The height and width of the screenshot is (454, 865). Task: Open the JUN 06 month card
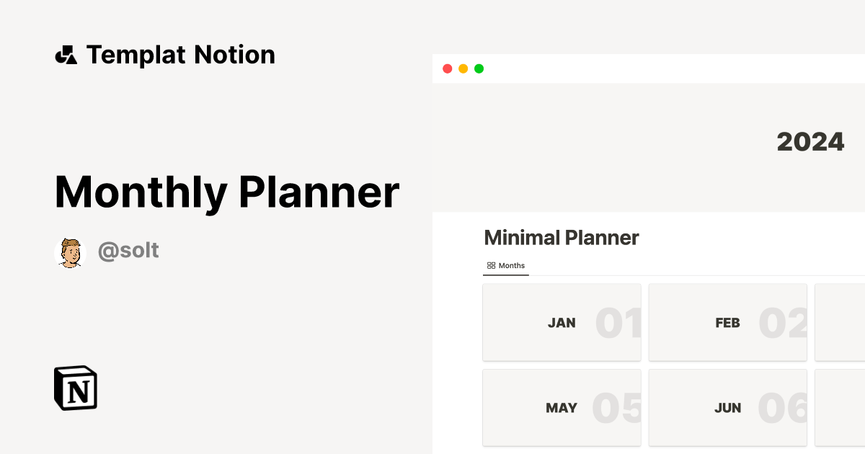coord(727,407)
